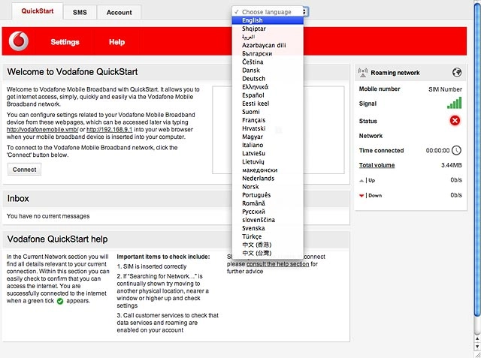Screen dimensions: 481x358
Task: Select Русский language option
Action: [x=268, y=212]
